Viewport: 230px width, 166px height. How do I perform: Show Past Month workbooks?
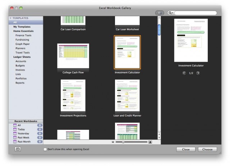point(24,142)
